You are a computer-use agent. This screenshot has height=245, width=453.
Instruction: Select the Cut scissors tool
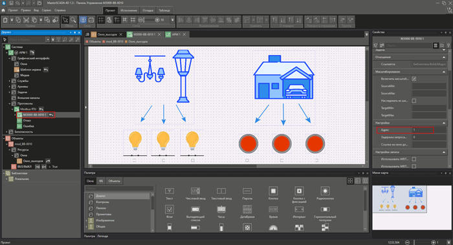[27, 20]
